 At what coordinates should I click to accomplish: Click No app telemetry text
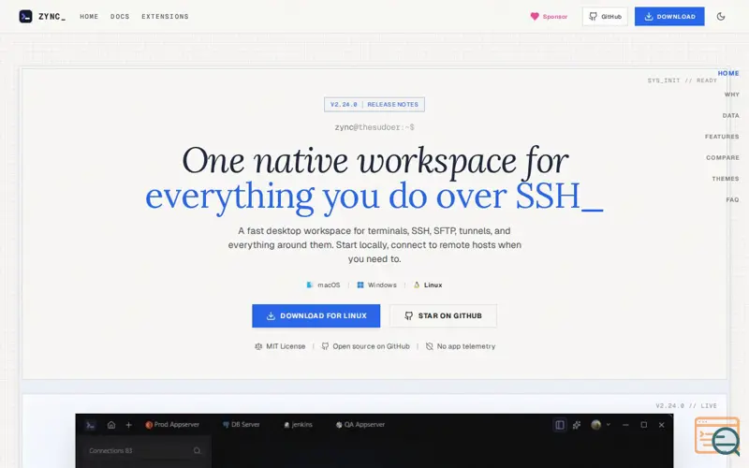[x=465, y=346]
